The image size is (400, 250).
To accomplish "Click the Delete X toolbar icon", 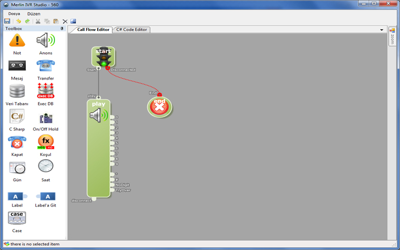I will click(65, 22).
